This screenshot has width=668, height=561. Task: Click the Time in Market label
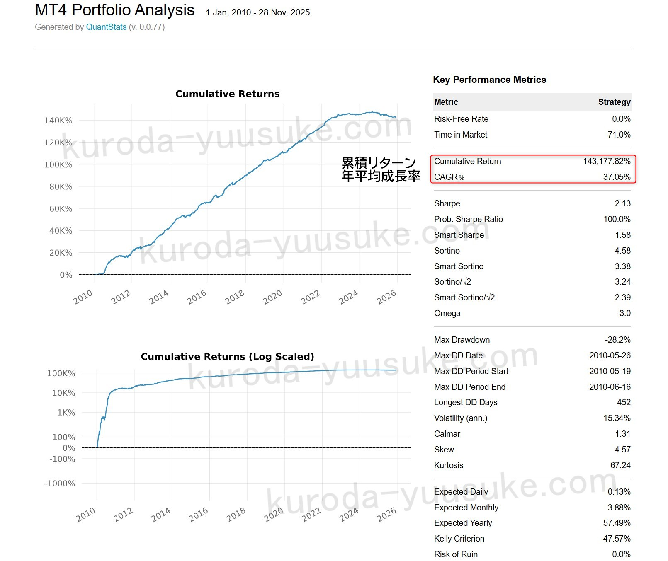click(x=461, y=135)
